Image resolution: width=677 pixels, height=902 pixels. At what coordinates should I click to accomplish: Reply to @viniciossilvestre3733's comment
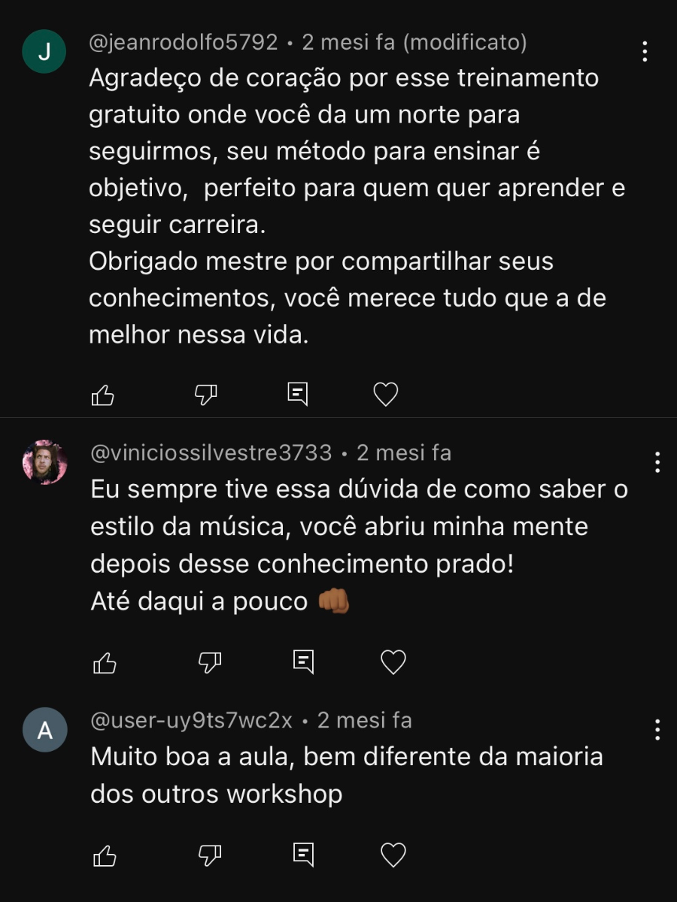[303, 662]
